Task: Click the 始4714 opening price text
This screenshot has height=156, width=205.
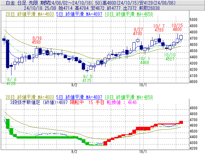Action: [65, 8]
